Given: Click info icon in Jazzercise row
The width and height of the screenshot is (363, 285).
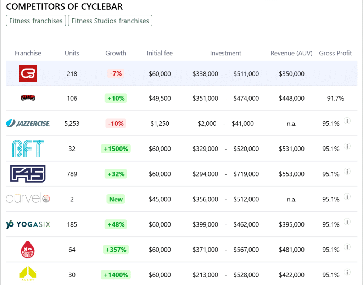Looking at the screenshot, I should coord(347,121).
